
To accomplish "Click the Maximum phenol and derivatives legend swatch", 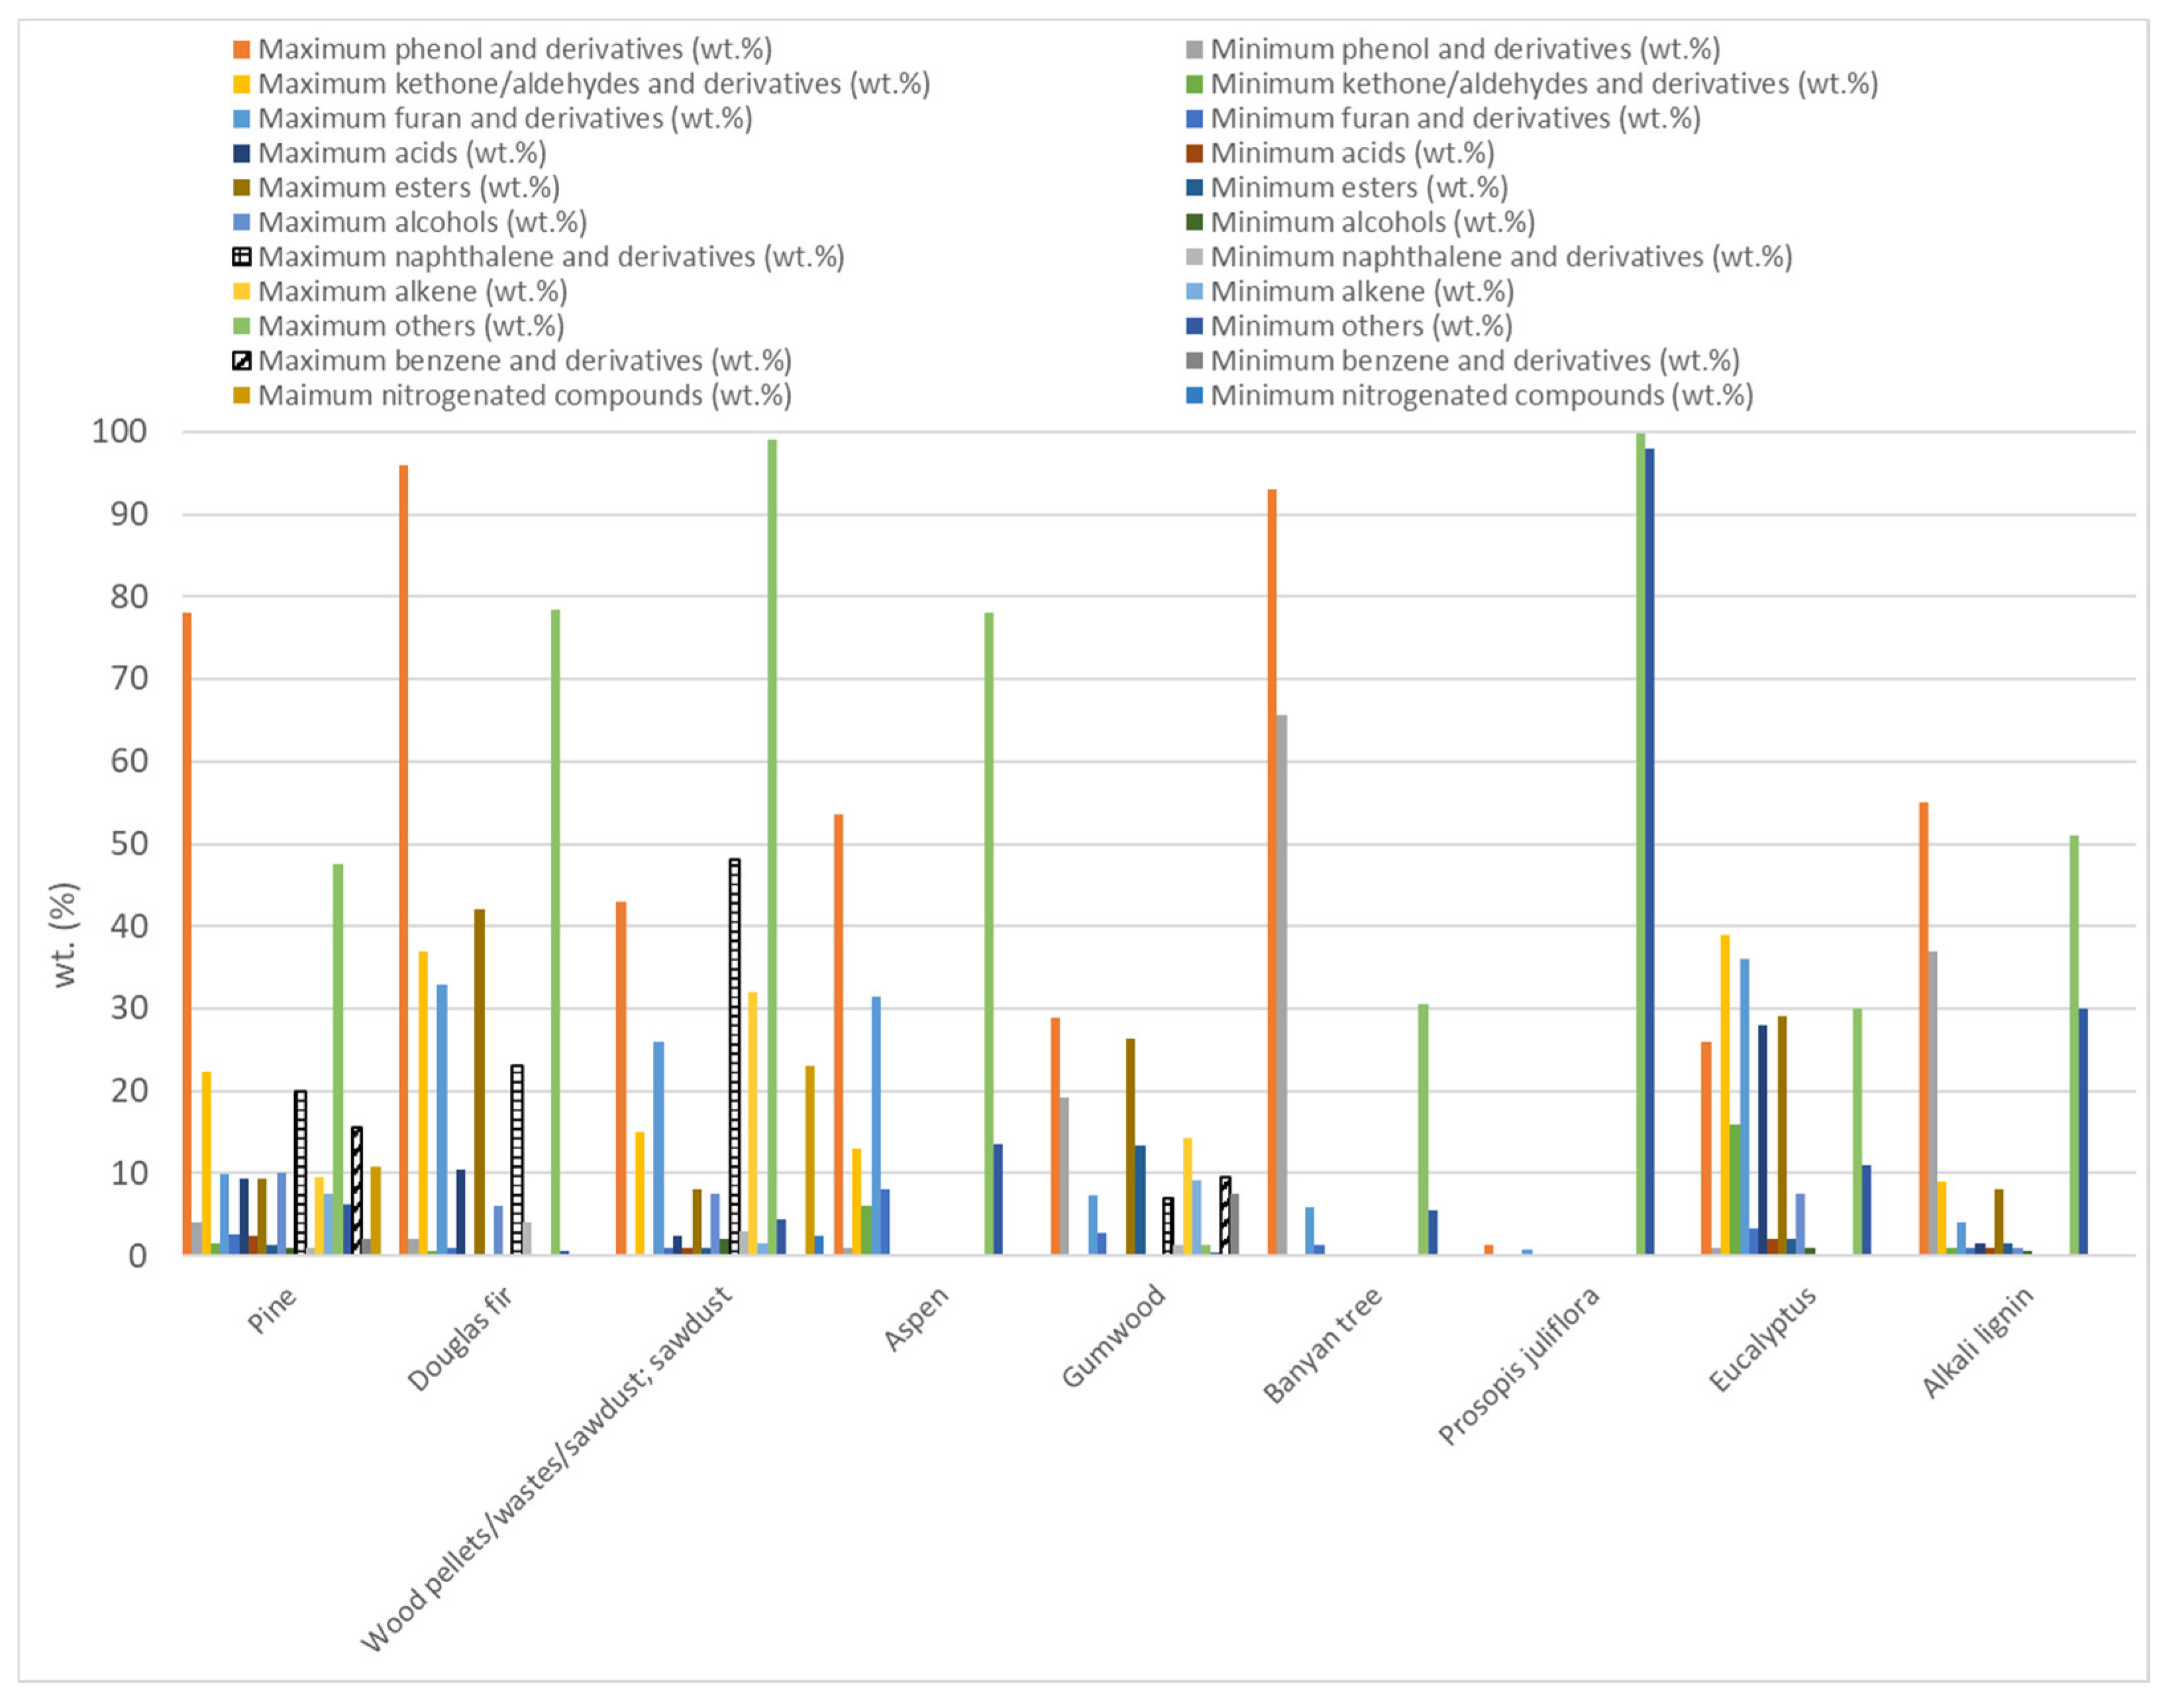I will tap(241, 50).
